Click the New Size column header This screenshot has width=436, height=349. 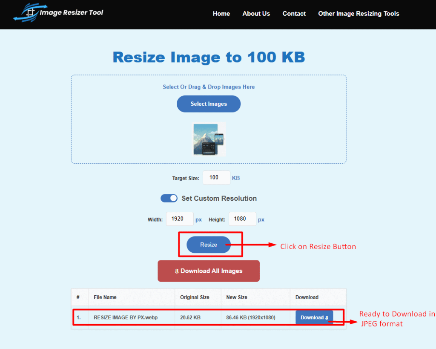(237, 297)
